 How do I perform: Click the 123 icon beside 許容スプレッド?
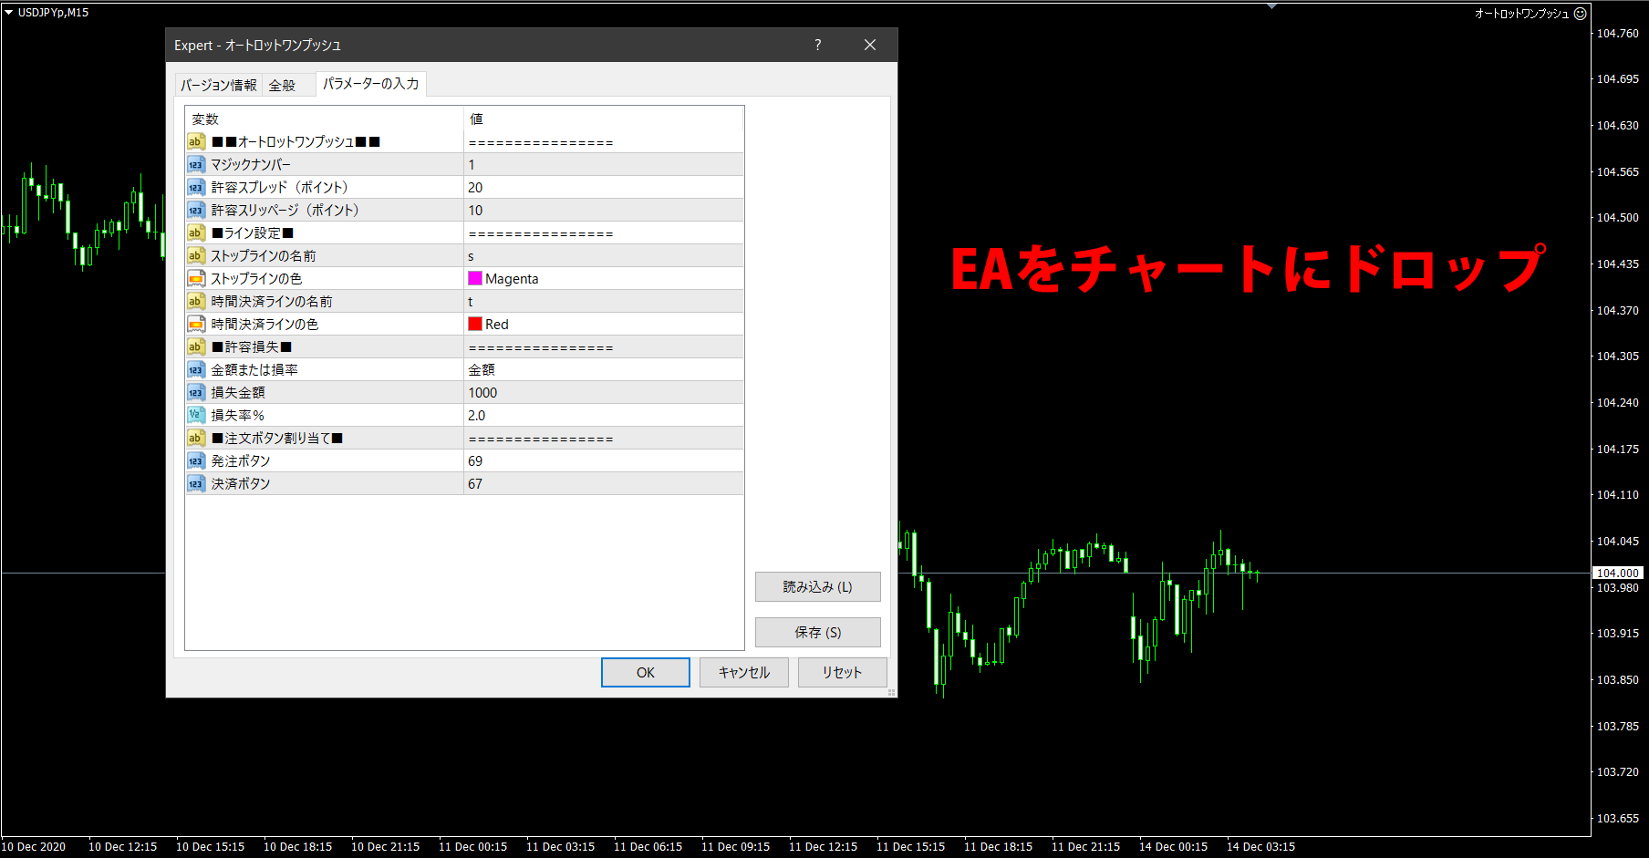coord(196,187)
